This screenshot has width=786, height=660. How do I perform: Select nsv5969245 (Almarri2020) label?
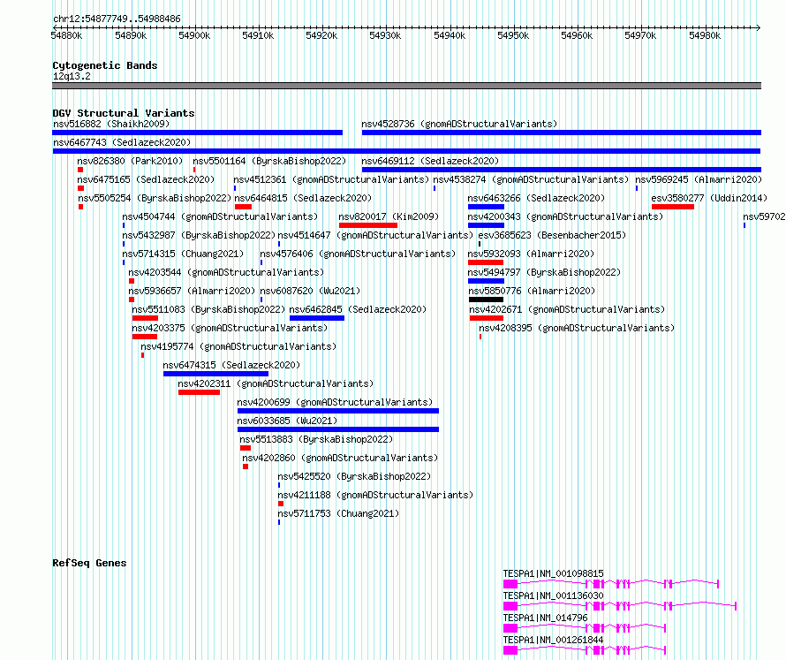coord(699,179)
